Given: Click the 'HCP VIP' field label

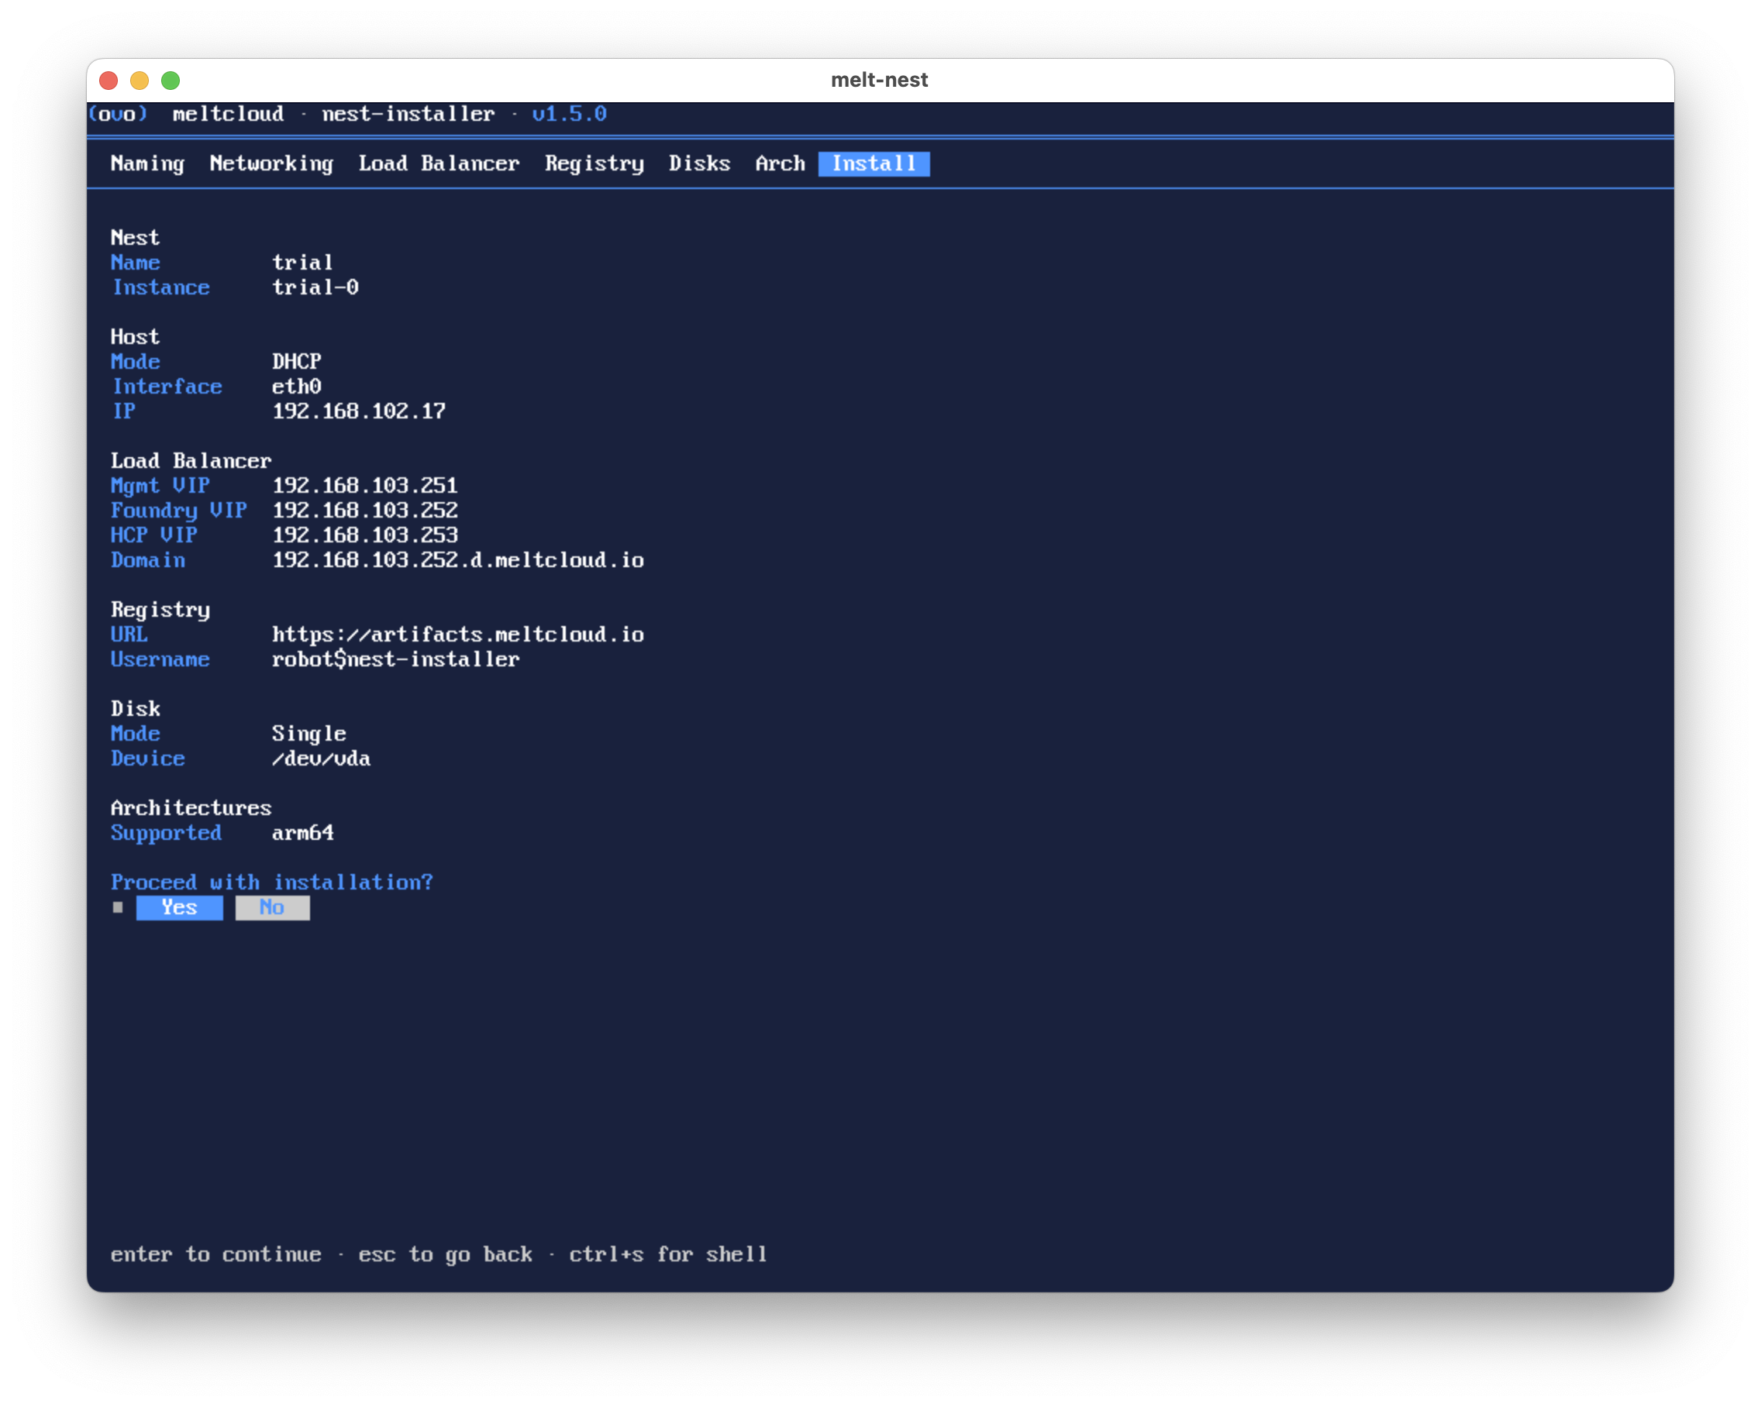Looking at the screenshot, I should (153, 535).
